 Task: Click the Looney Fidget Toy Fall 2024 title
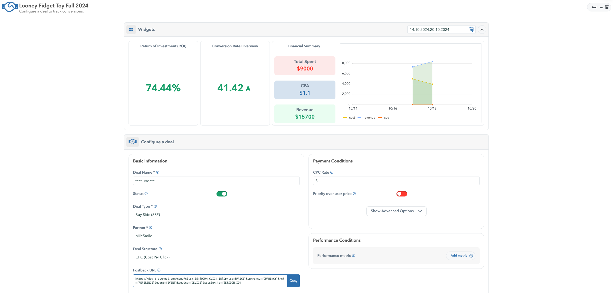(54, 6)
